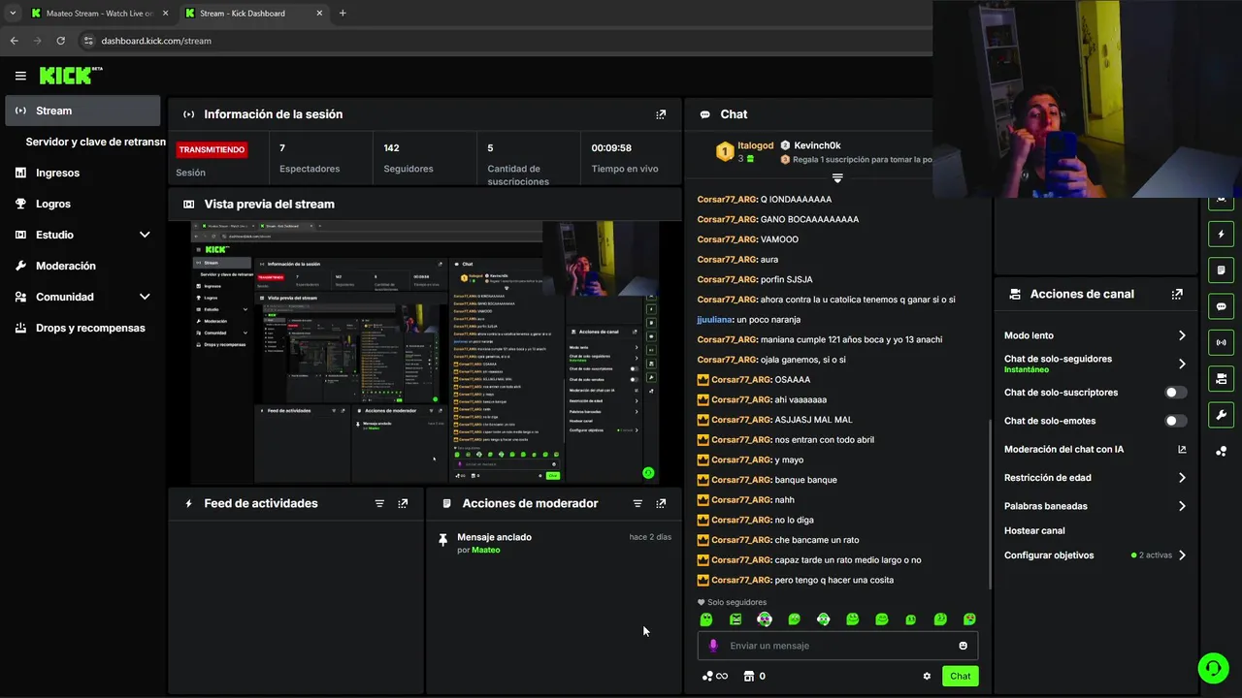1242x698 pixels.
Task: Click the purple microphone icon in message box
Action: pyautogui.click(x=713, y=646)
